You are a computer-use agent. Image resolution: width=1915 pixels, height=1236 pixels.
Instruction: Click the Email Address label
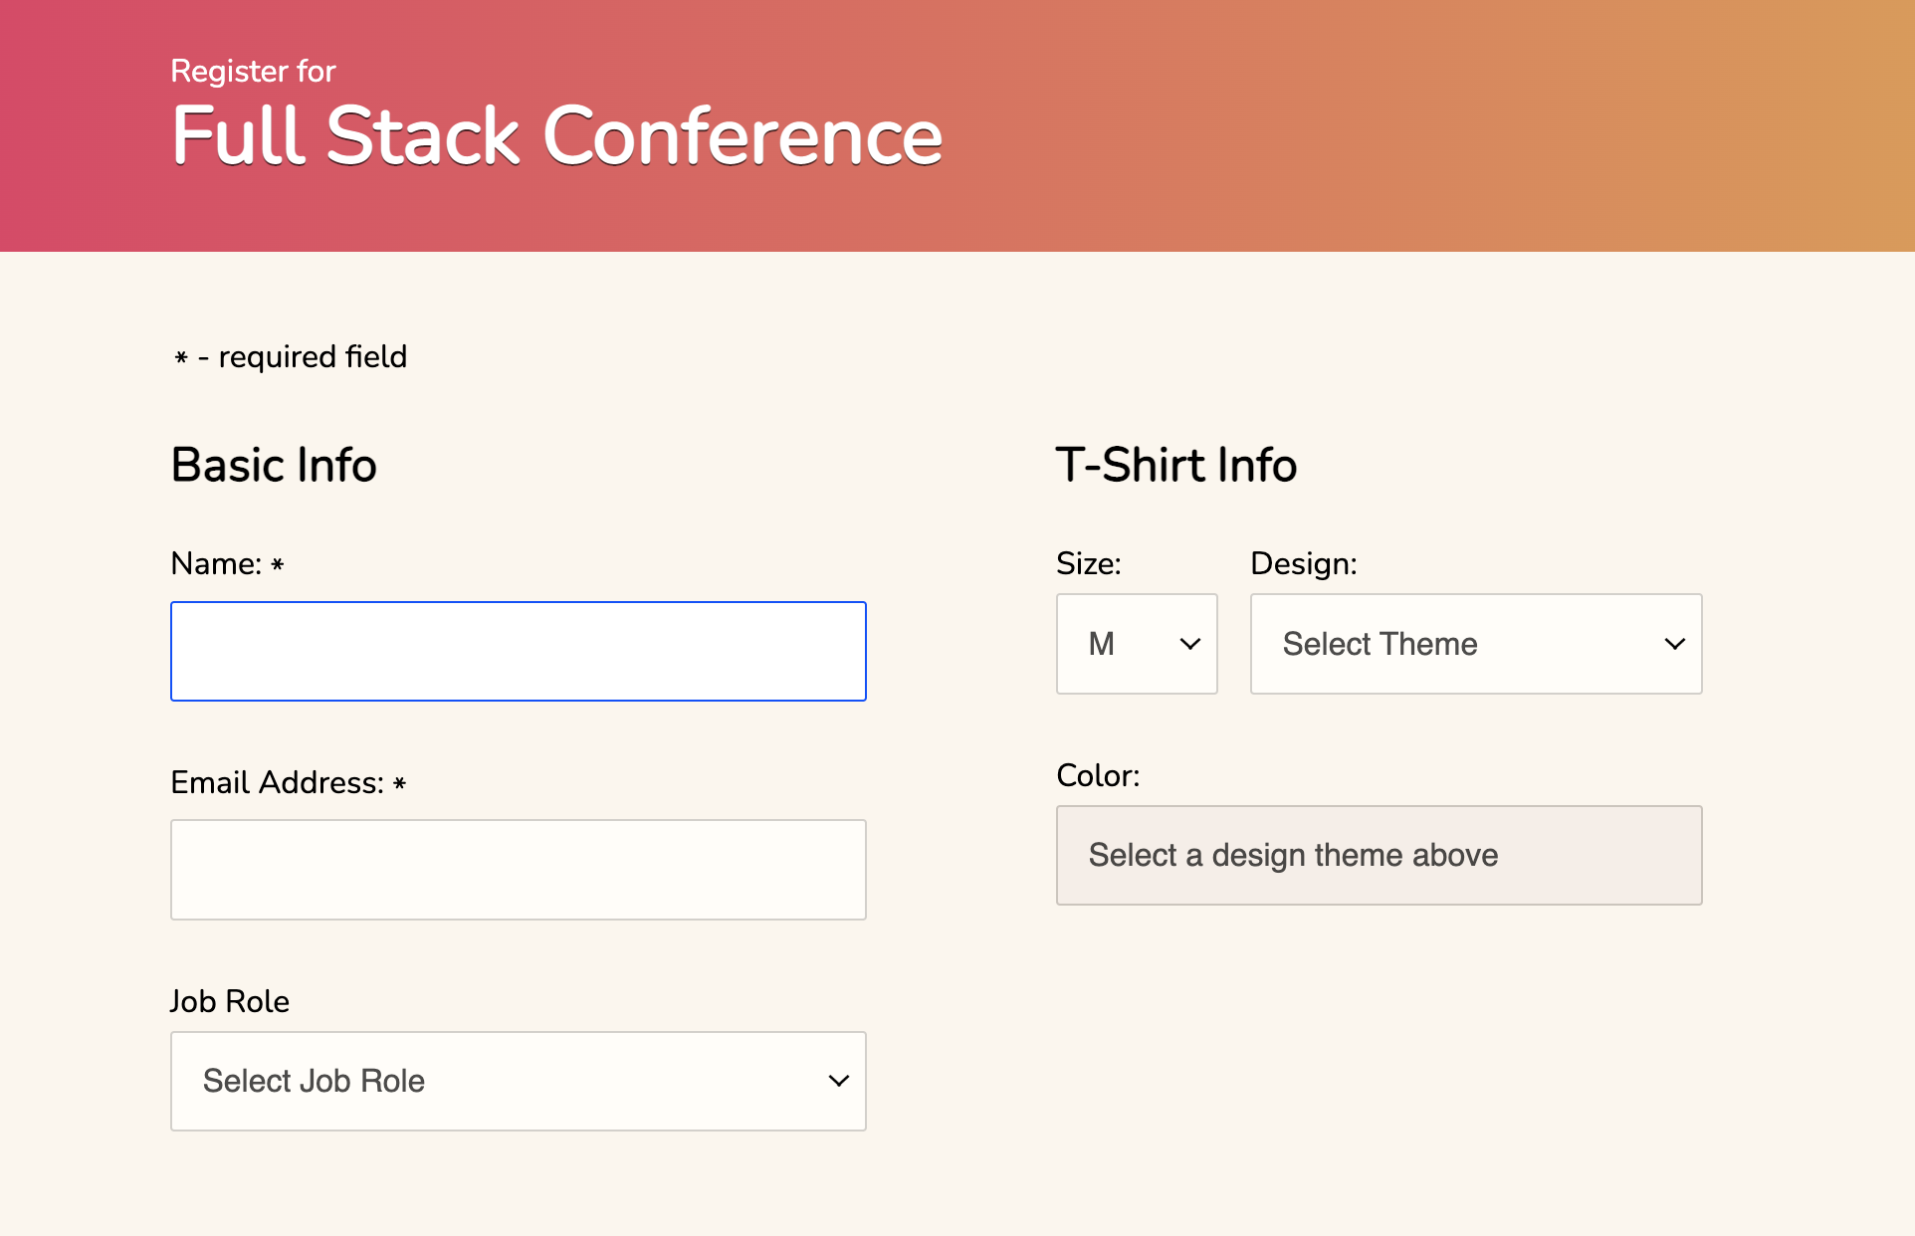point(289,782)
